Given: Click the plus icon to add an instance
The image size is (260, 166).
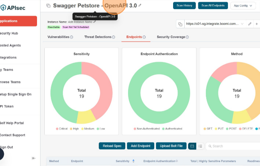Looking at the screenshot, I should point(257,24).
